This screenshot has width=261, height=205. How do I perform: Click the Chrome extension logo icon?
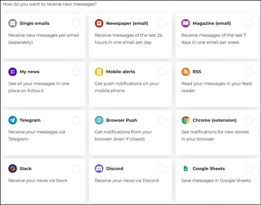tap(186, 120)
